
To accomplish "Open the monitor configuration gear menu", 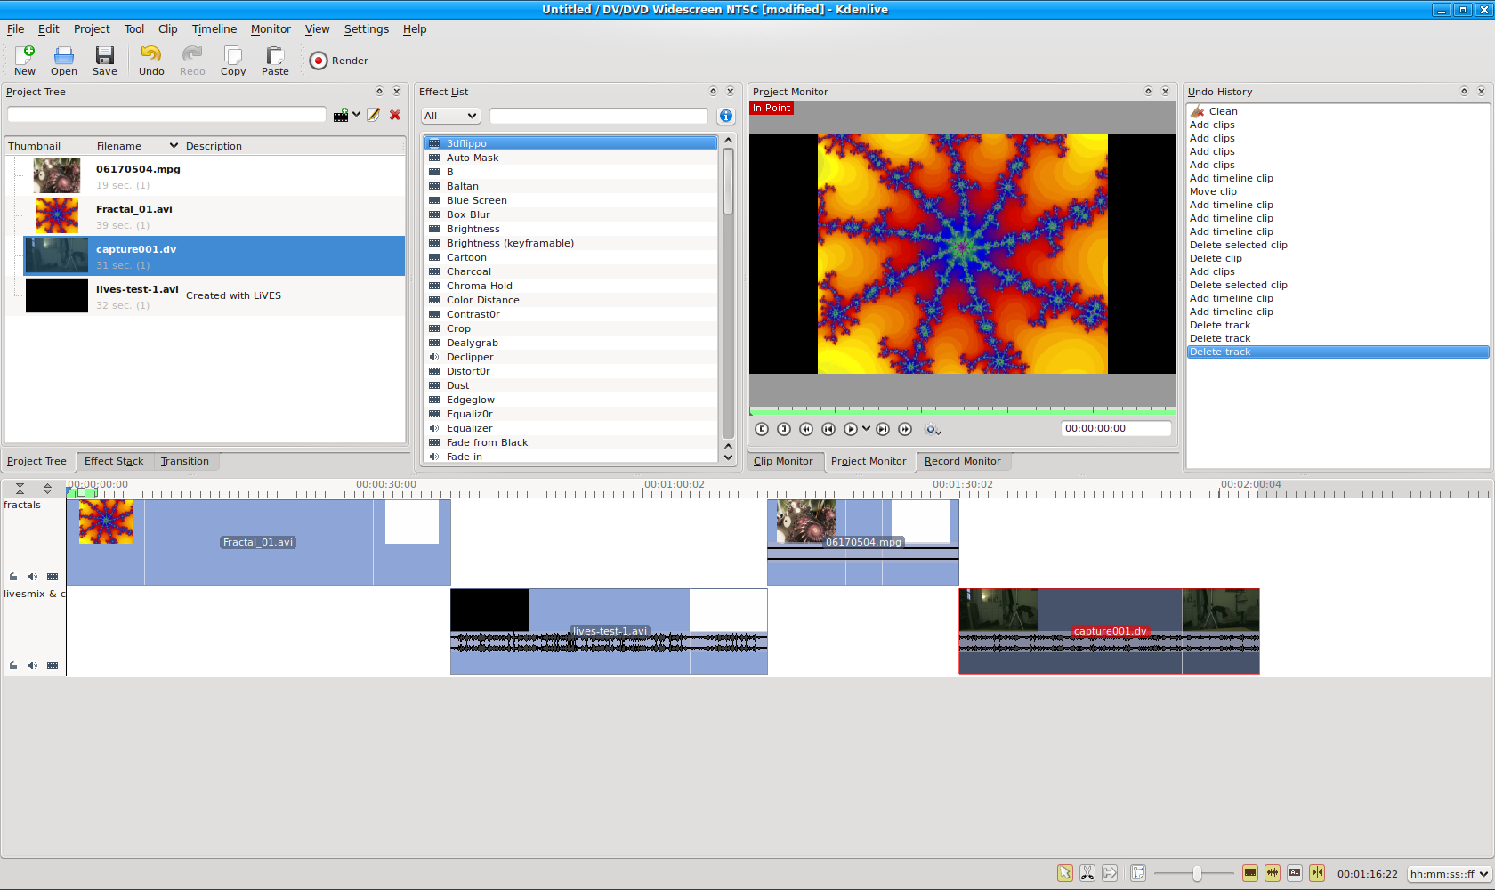I will [x=933, y=429].
